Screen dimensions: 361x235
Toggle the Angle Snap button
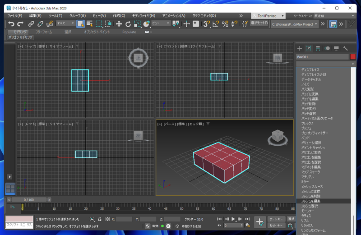[216, 24]
